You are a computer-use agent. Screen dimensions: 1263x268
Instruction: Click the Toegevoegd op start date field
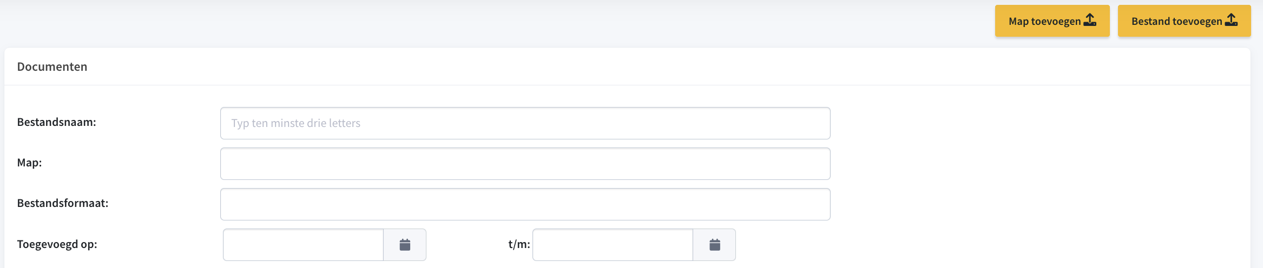click(303, 245)
